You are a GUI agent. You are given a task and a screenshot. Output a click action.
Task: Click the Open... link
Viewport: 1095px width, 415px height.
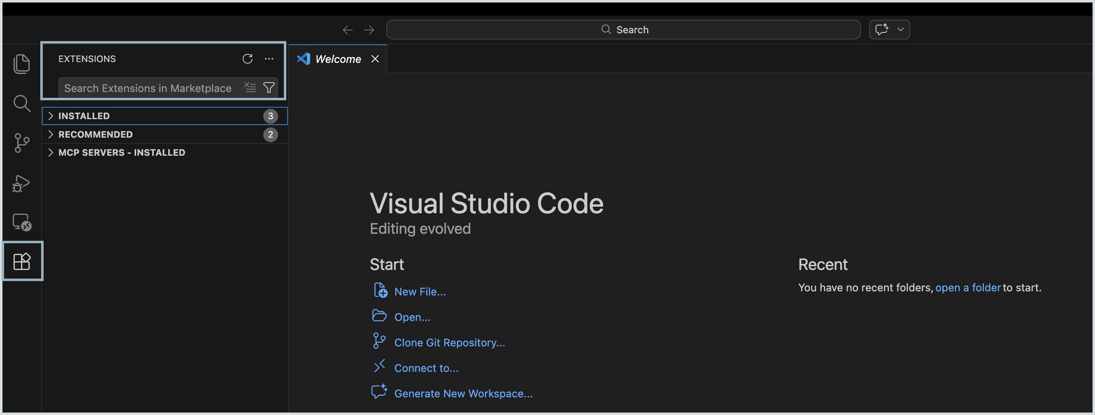[x=412, y=317]
